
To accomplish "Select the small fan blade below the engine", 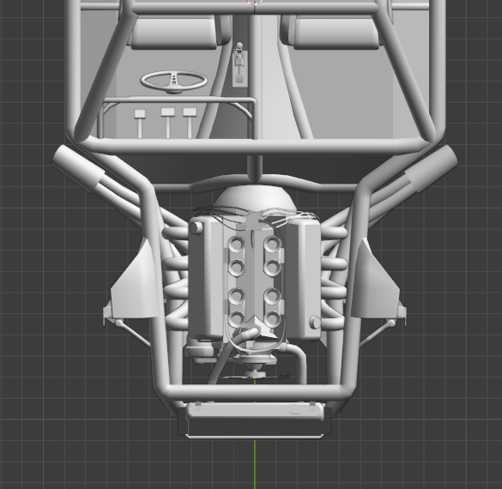I will (x=255, y=376).
